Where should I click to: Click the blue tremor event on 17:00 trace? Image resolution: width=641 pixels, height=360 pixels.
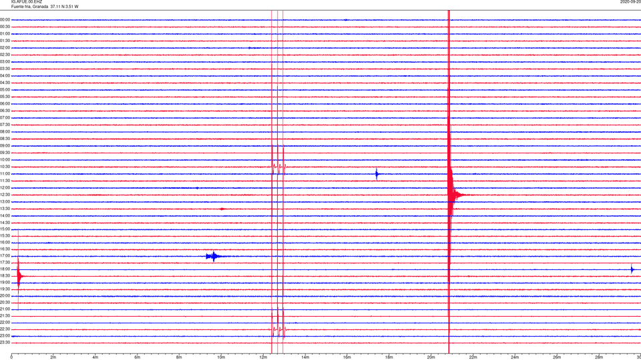point(214,256)
